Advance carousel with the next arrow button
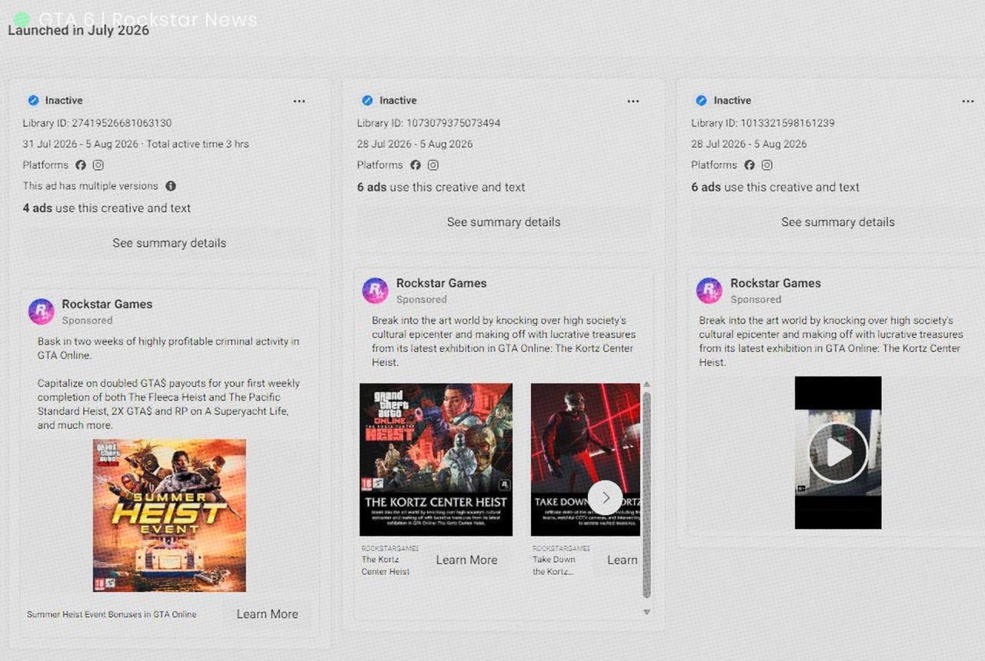Image resolution: width=985 pixels, height=661 pixels. click(606, 497)
